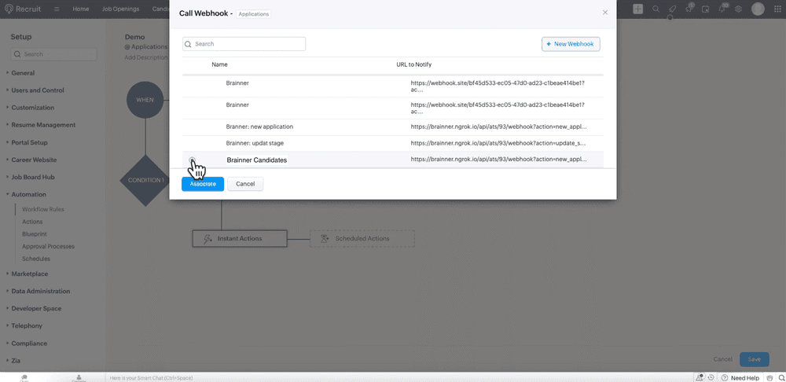Collapse the Automation section
786x382 pixels.
click(x=28, y=194)
